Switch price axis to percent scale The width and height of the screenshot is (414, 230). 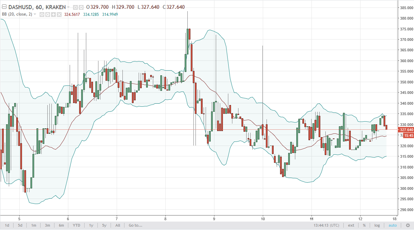coord(364,225)
